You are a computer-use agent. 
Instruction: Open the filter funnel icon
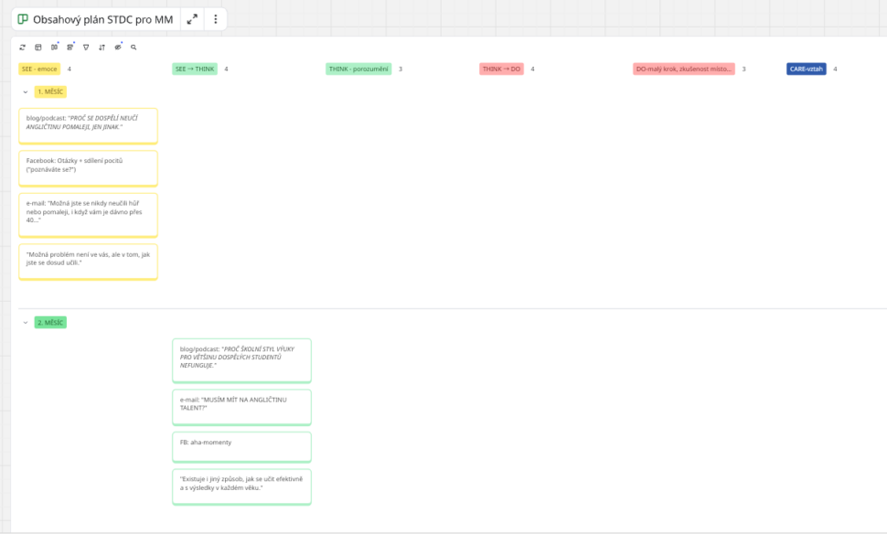tap(86, 47)
